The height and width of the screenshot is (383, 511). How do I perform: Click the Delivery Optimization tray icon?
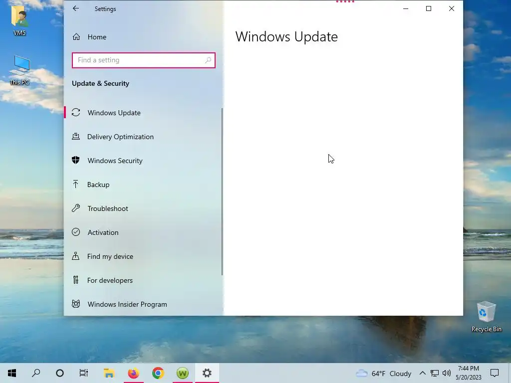coord(76,136)
